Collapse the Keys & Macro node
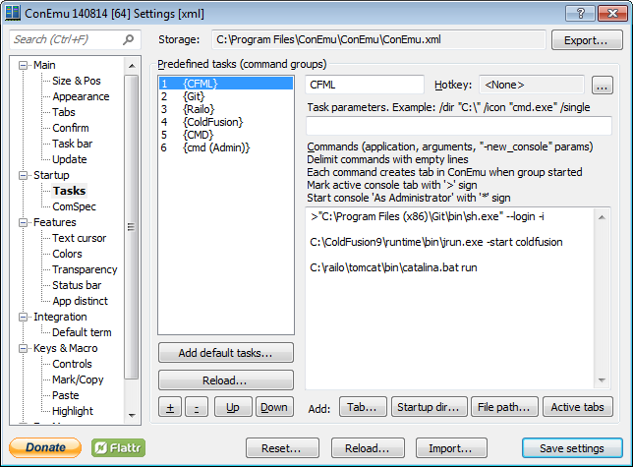 [24, 348]
